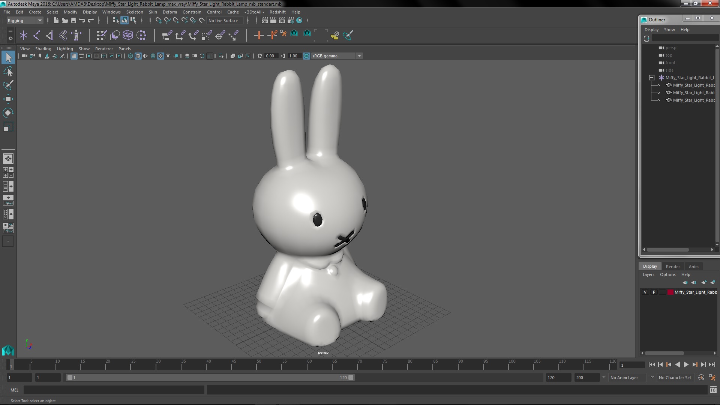Open the viewport Shading menu
The image size is (720, 405).
pyautogui.click(x=43, y=49)
